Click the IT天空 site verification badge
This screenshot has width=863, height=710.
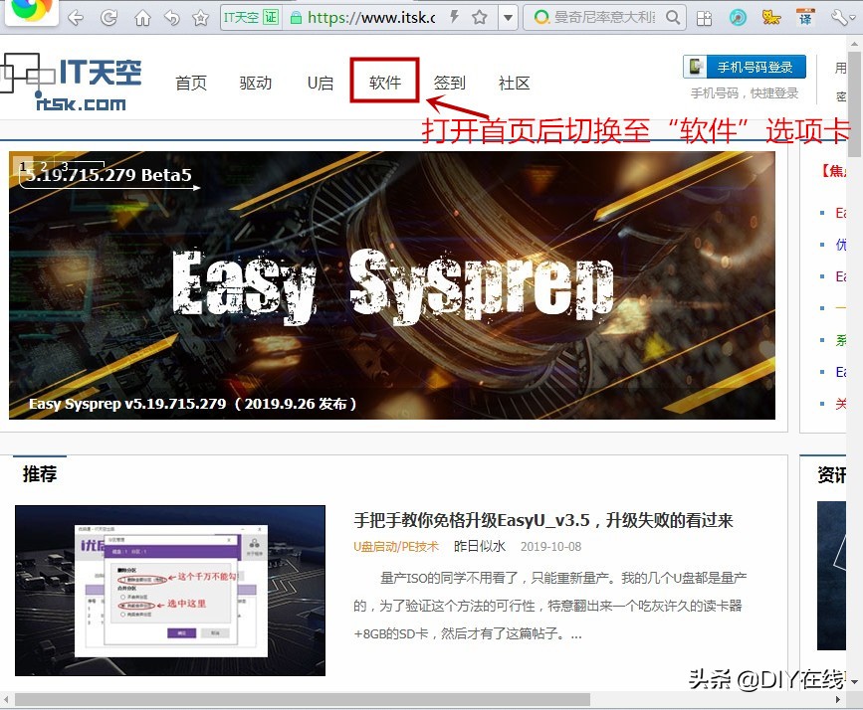pyautogui.click(x=250, y=16)
